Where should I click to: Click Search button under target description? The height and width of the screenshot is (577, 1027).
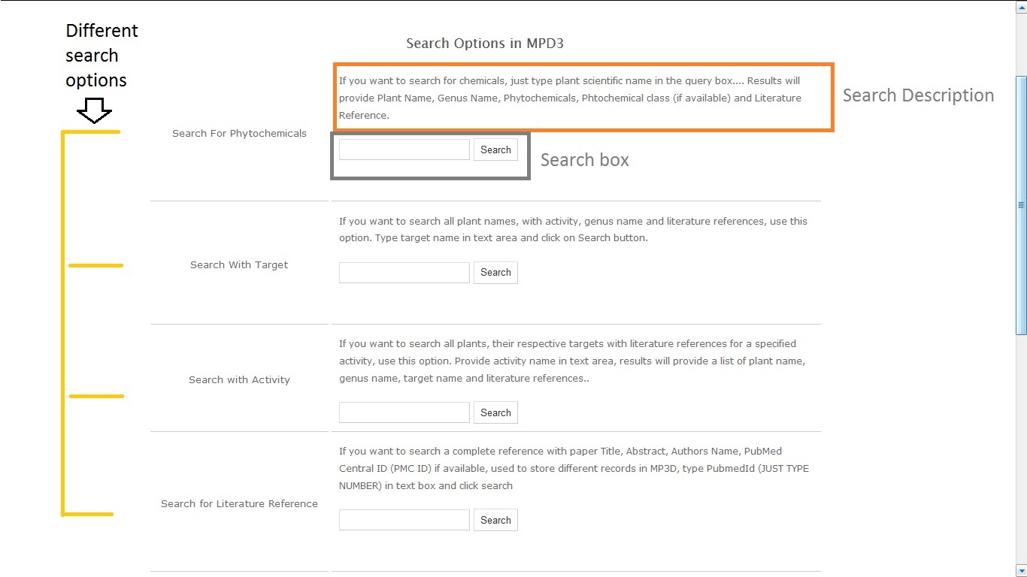pyautogui.click(x=495, y=273)
